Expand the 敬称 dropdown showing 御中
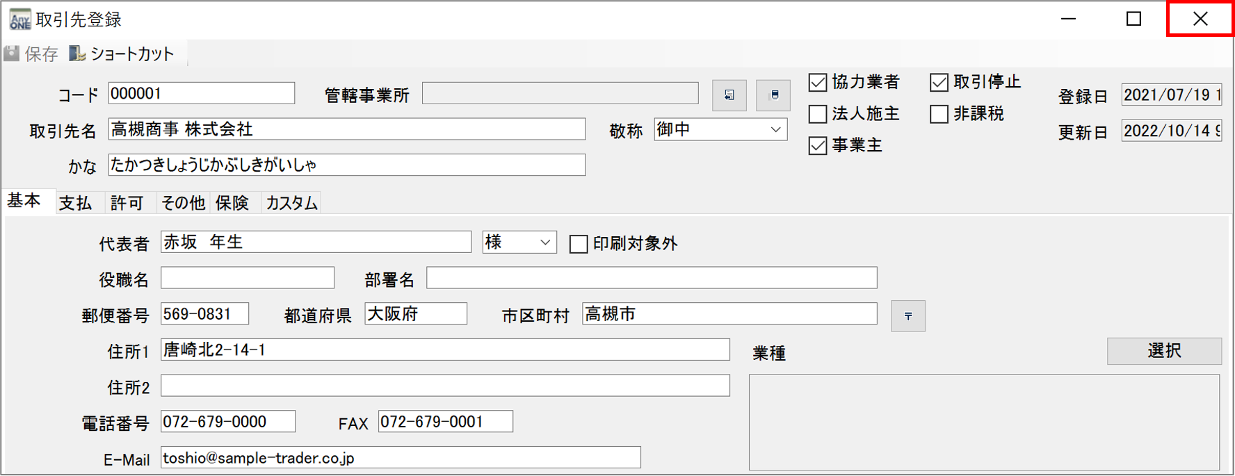 click(x=775, y=130)
